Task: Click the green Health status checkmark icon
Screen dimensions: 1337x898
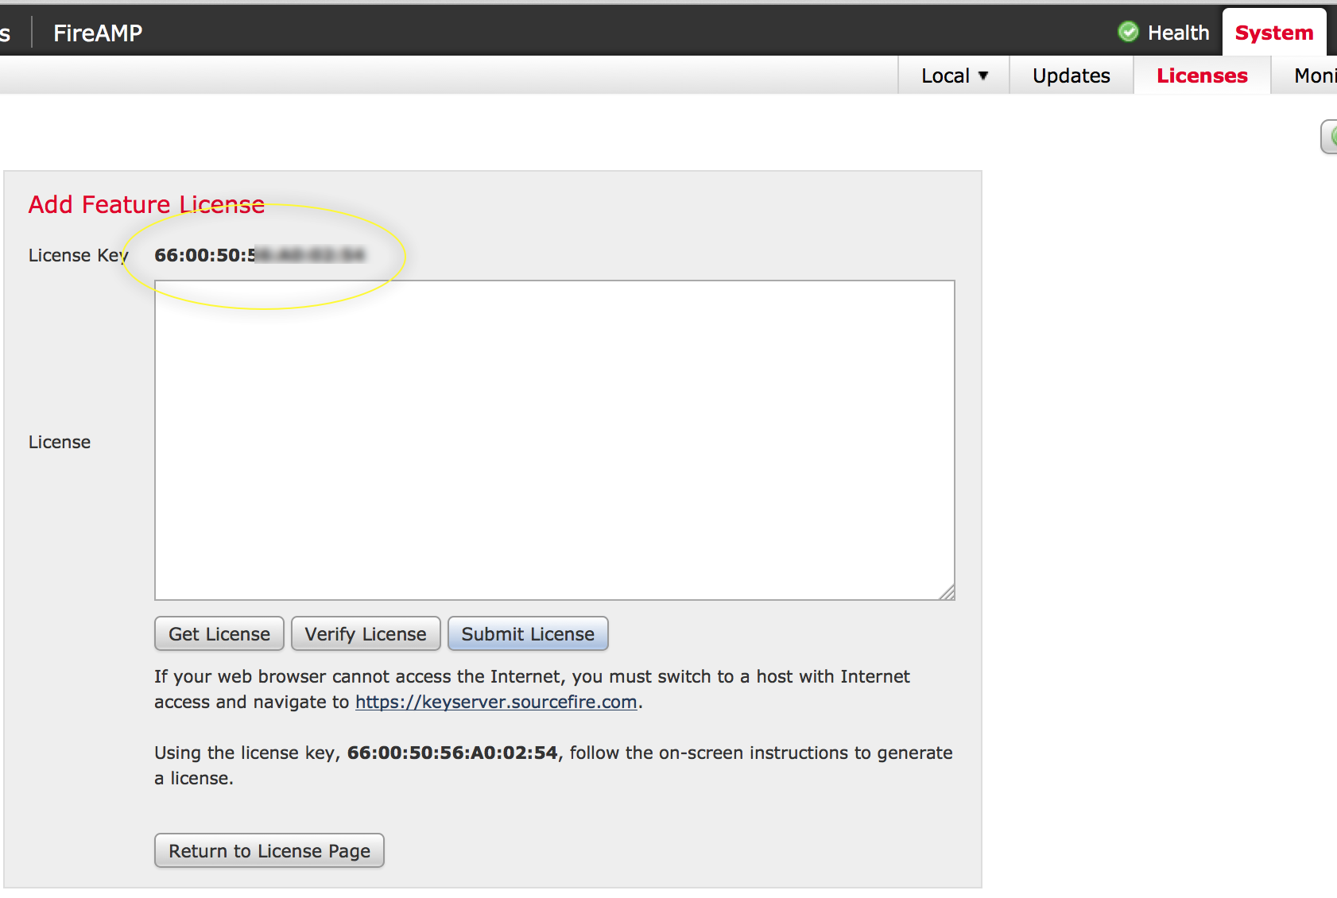Action: tap(1128, 32)
